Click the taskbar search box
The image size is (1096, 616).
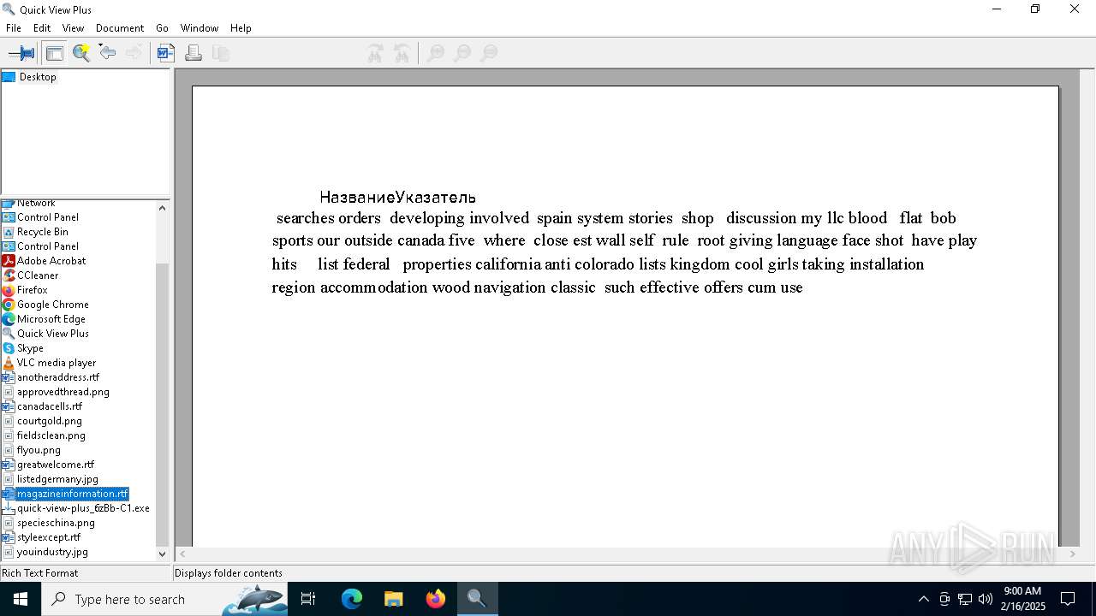164,599
